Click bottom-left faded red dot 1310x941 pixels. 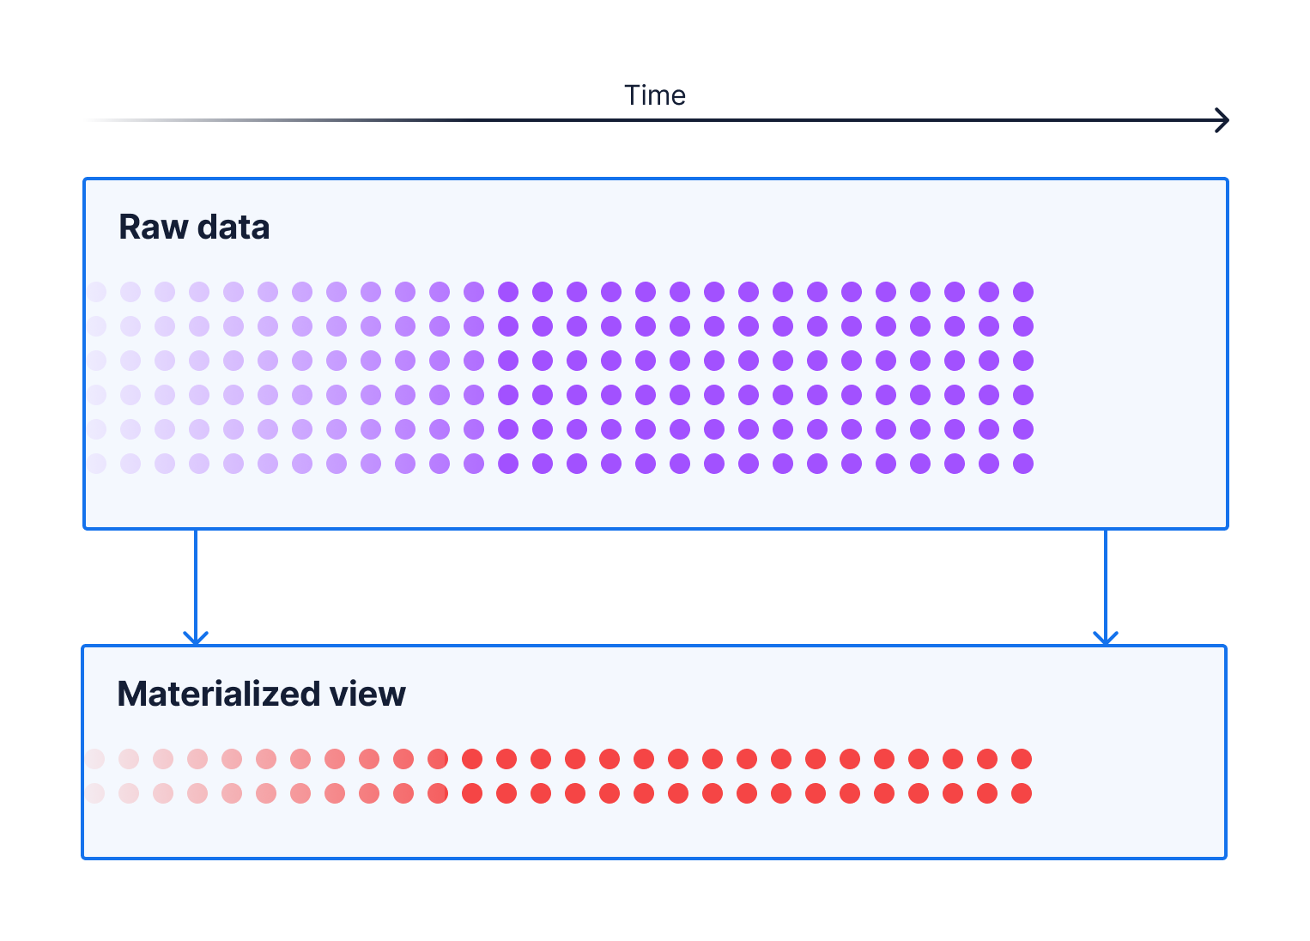click(94, 793)
